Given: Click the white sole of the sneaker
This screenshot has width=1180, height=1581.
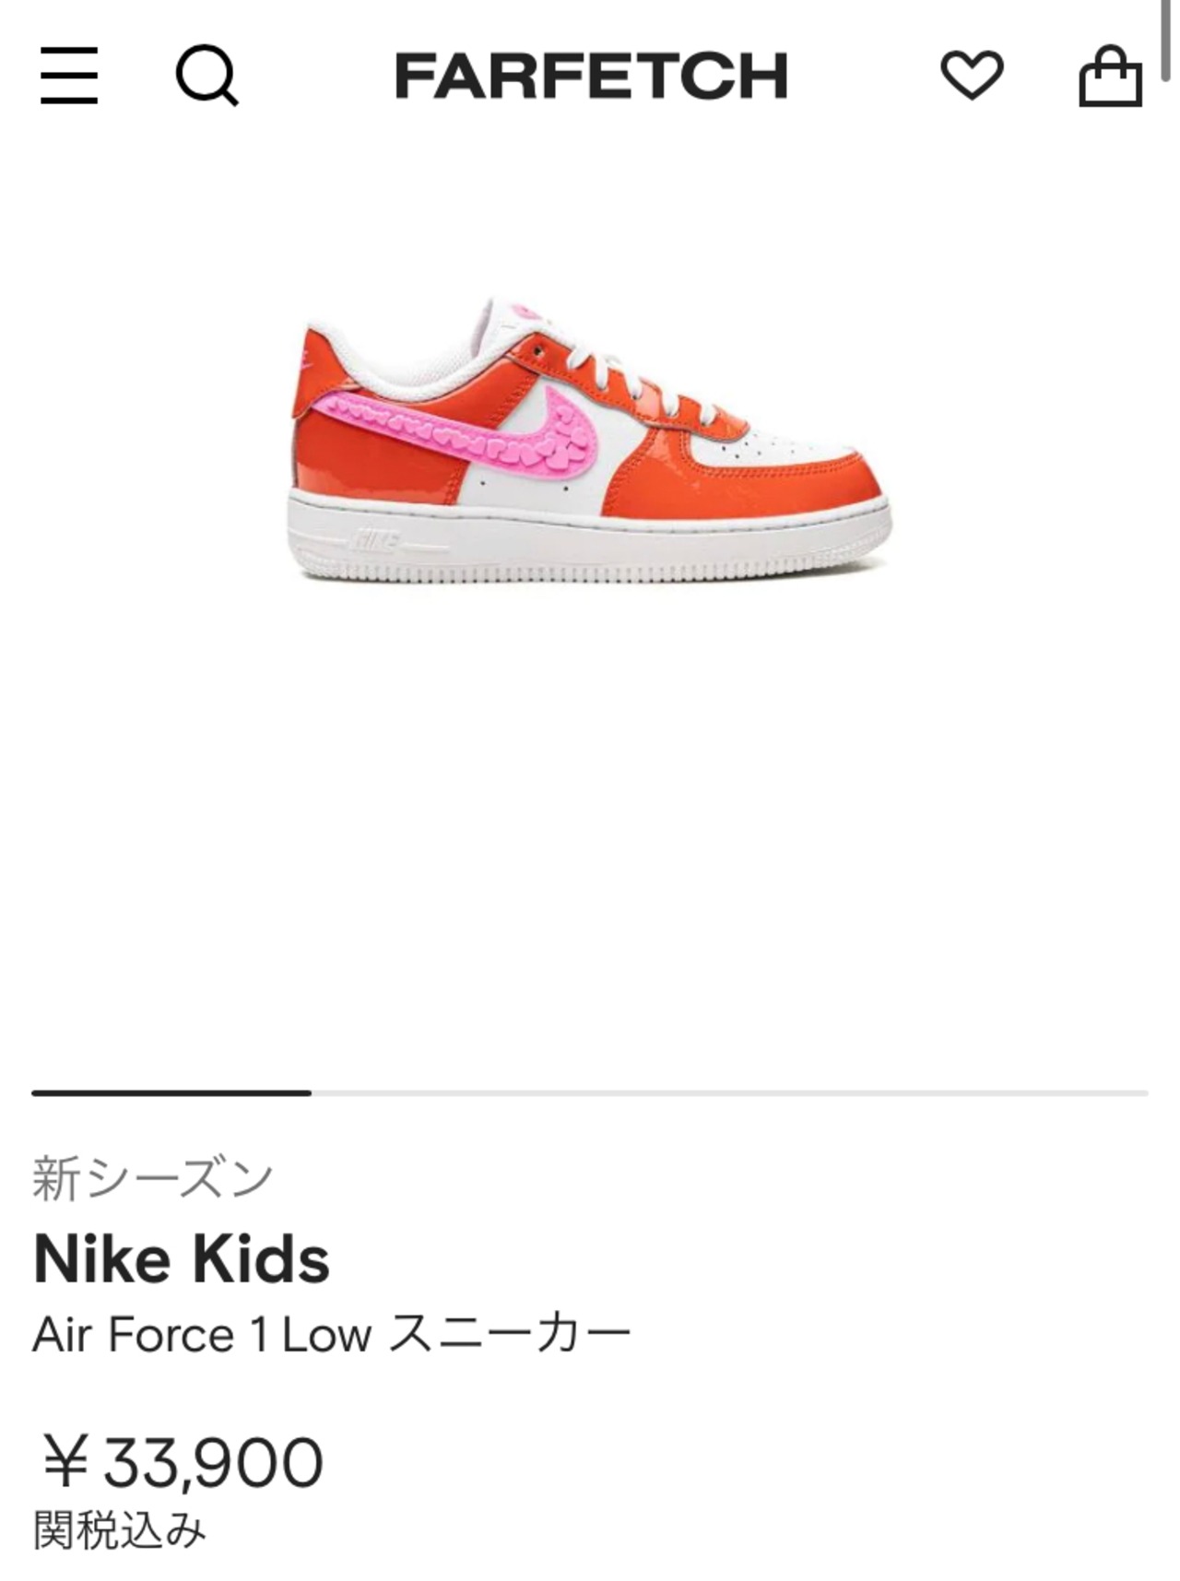Looking at the screenshot, I should [590, 544].
